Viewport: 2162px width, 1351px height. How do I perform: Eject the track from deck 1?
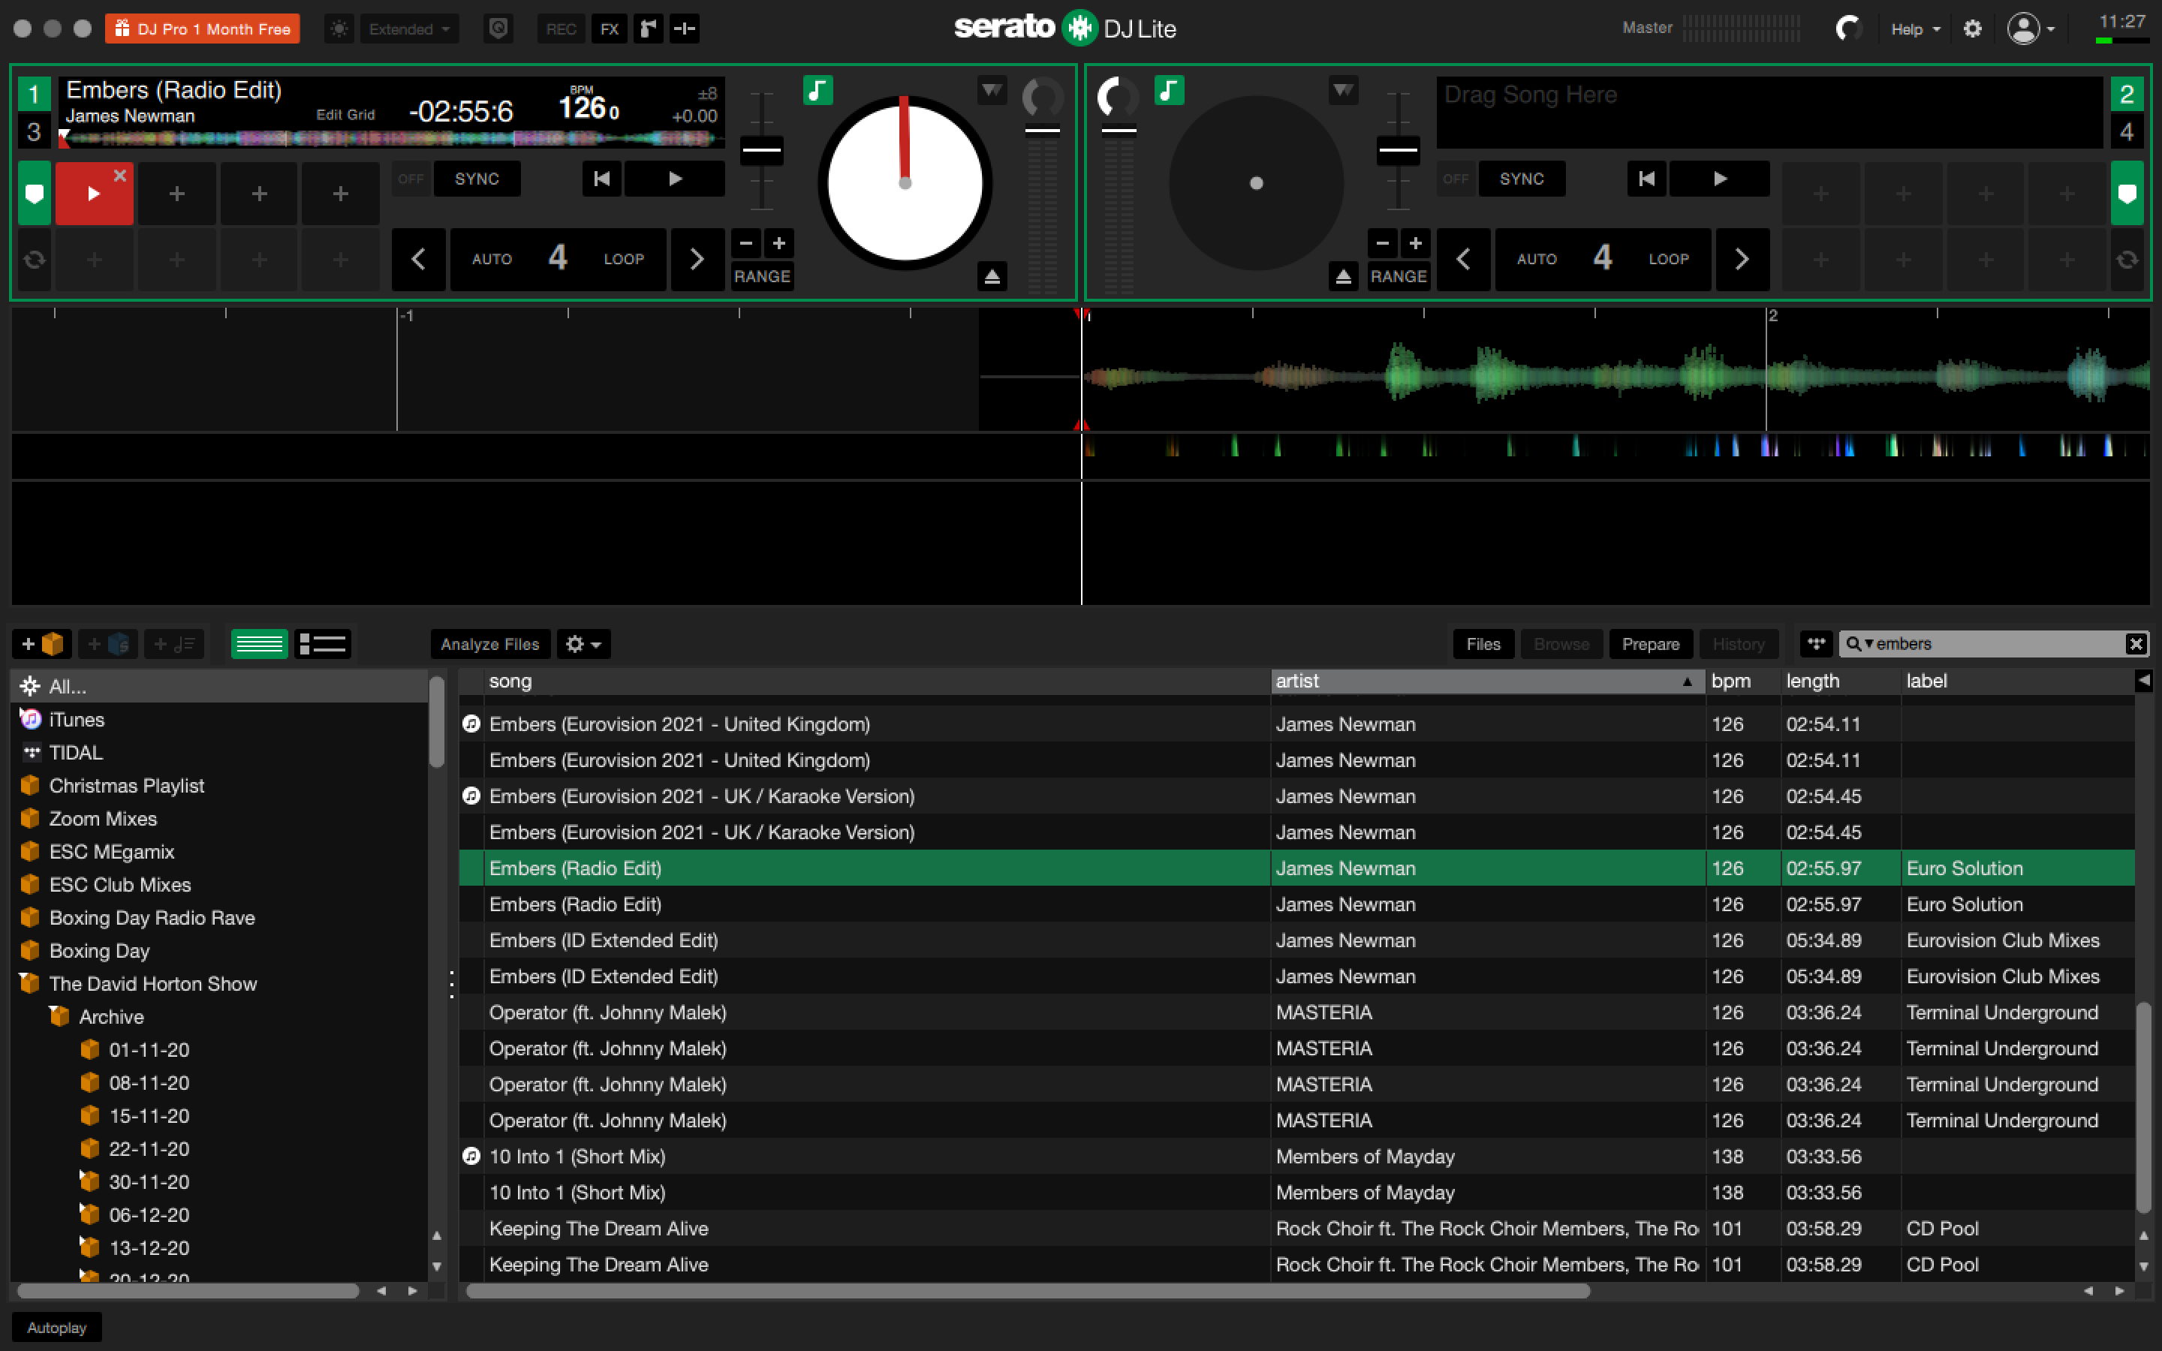pyautogui.click(x=992, y=276)
